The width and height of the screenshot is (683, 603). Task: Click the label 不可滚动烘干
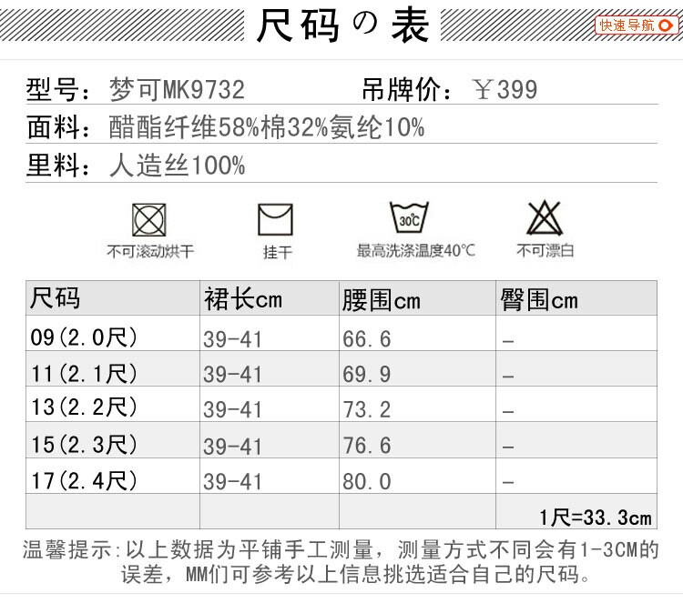150,251
